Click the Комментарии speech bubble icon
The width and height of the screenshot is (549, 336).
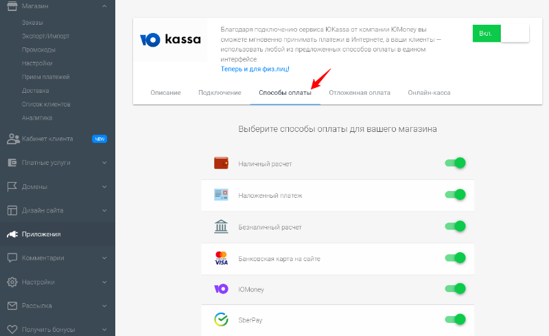click(12, 258)
